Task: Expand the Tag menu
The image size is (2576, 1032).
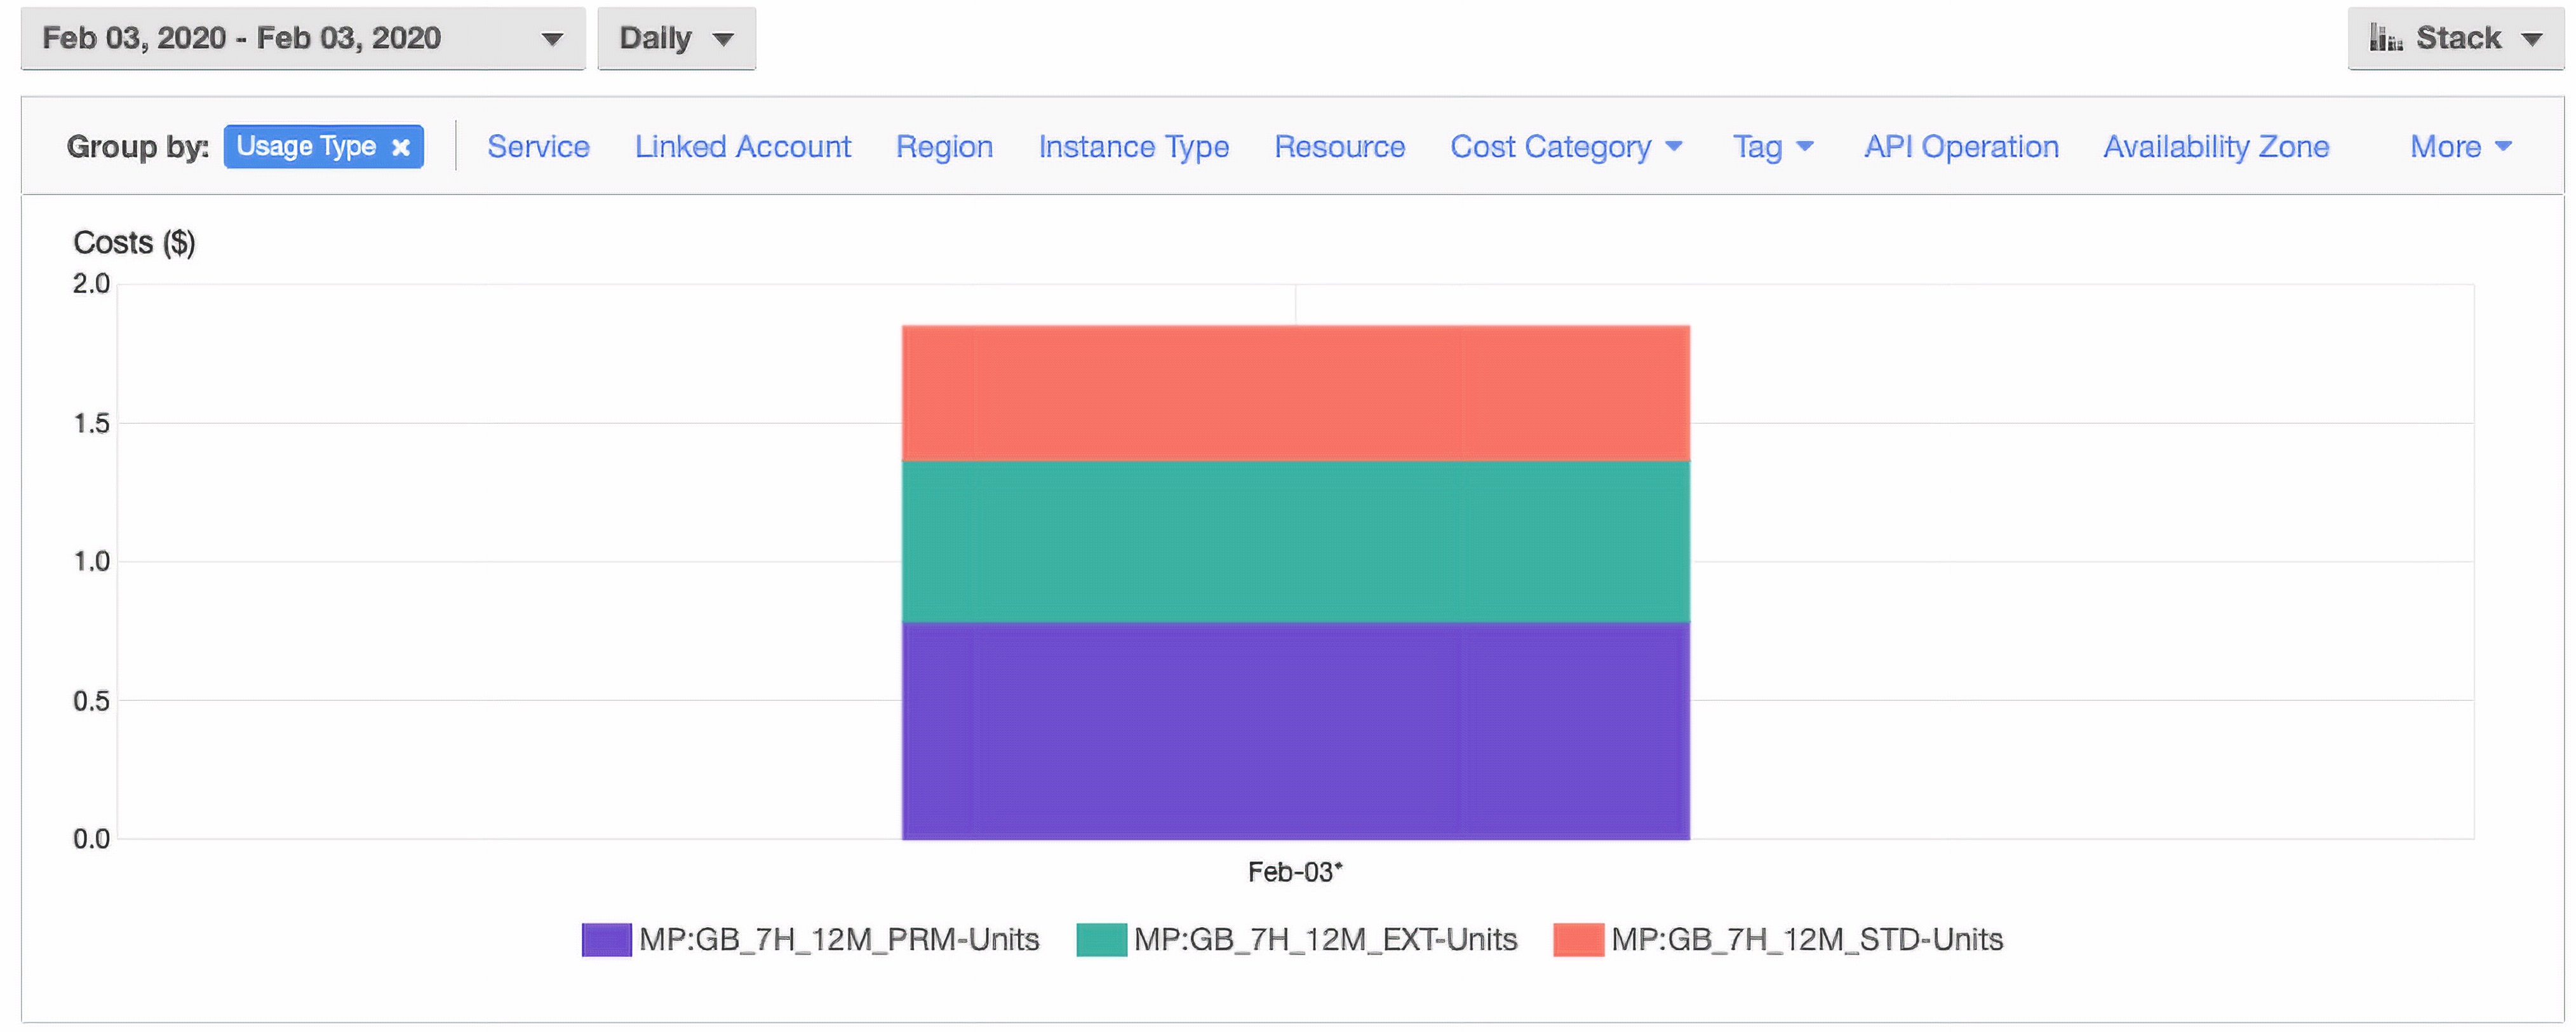Action: click(1772, 147)
